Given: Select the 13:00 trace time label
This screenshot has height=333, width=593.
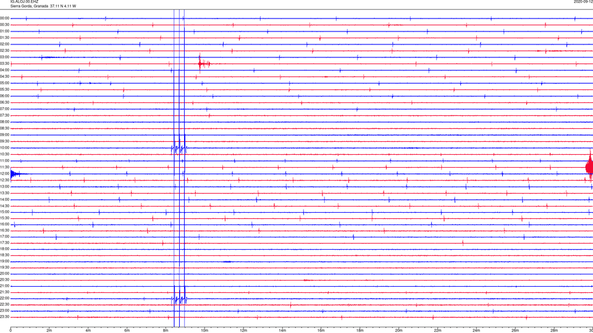Looking at the screenshot, I should pos(5,186).
